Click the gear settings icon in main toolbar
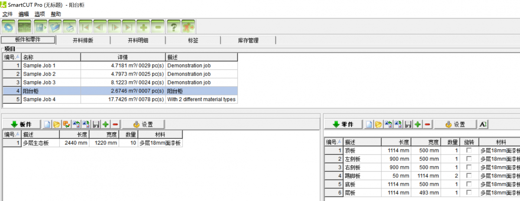This screenshot has height=201, width=520. point(9,27)
